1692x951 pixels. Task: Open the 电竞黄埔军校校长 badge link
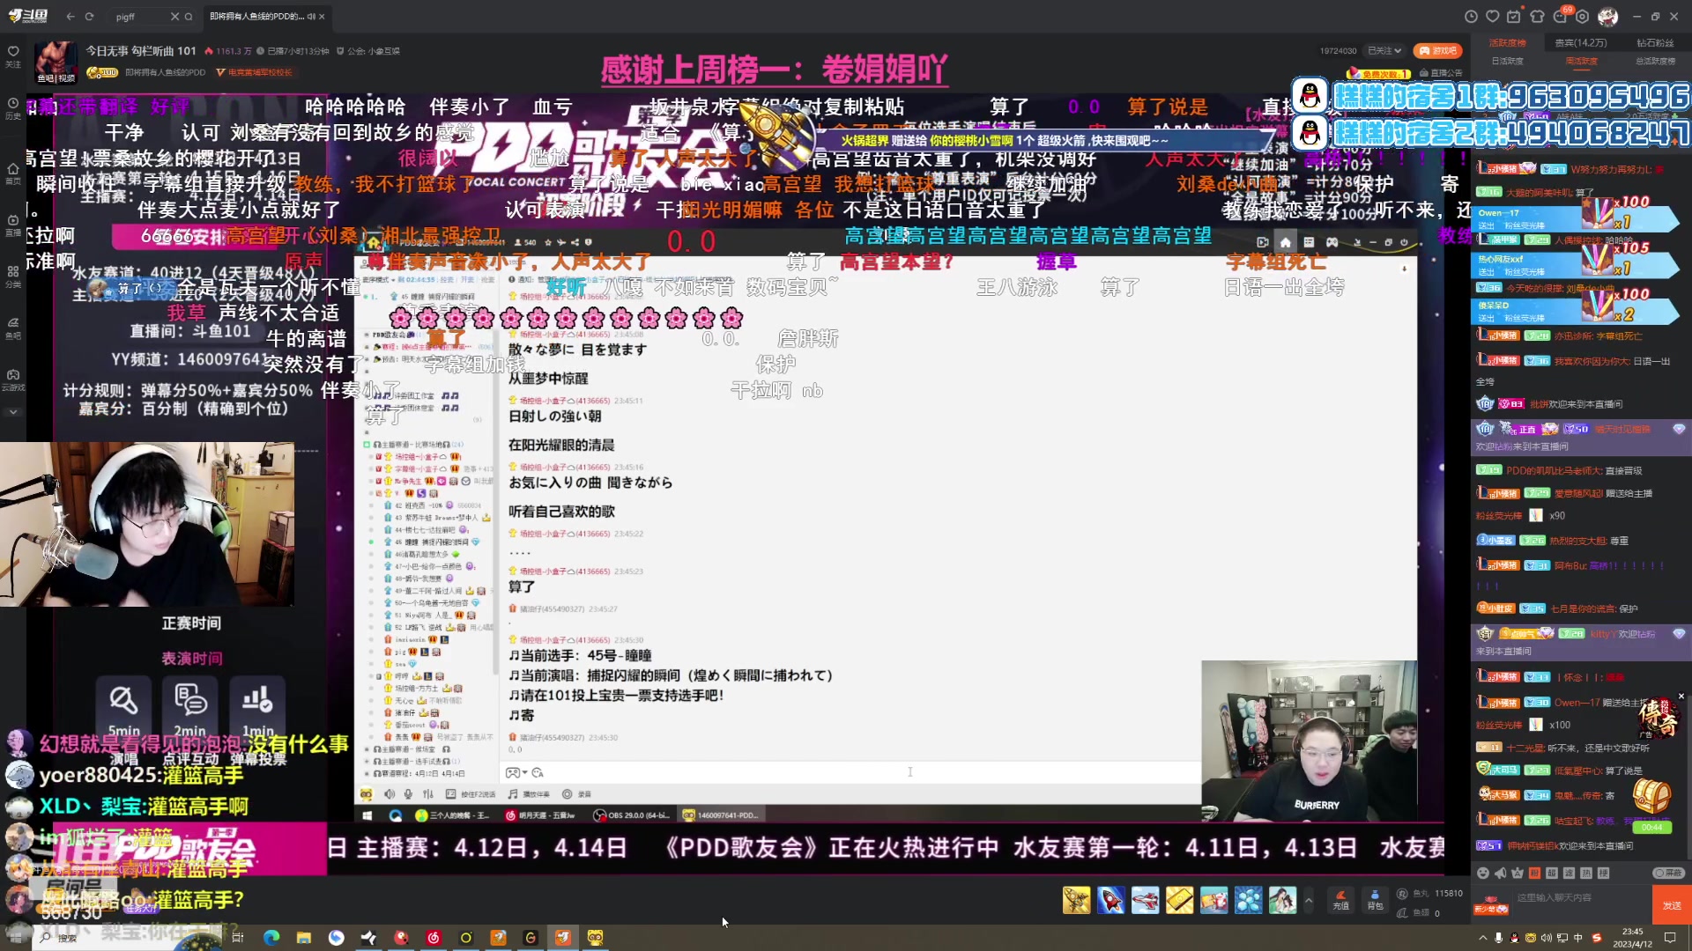[x=254, y=73]
